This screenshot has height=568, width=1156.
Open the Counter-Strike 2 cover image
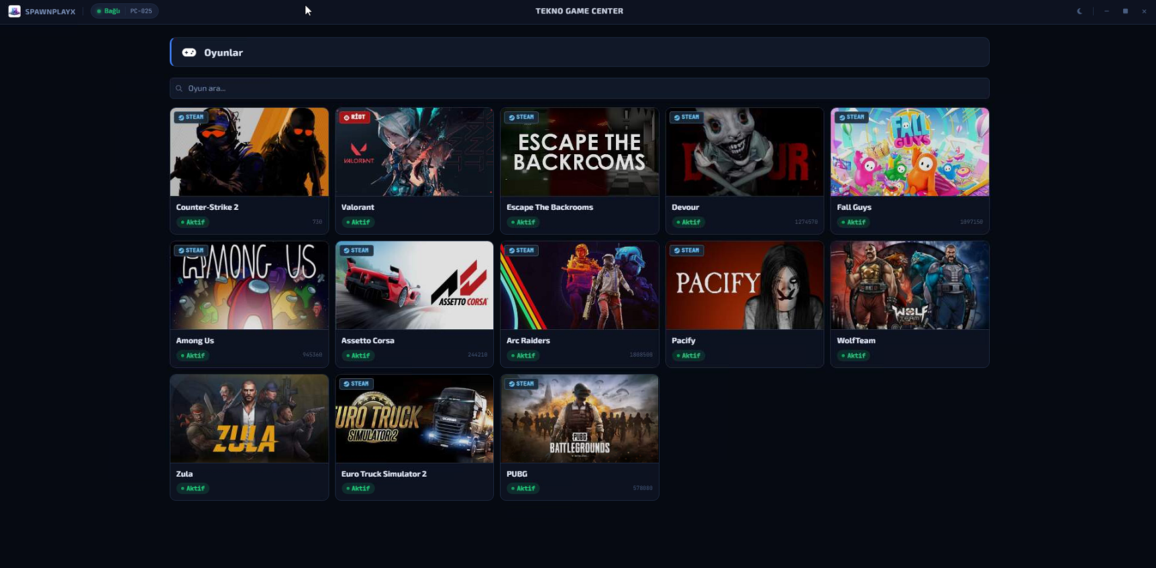click(x=250, y=152)
